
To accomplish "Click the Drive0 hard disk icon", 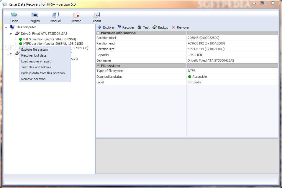I will pyautogui.click(x=17, y=33).
